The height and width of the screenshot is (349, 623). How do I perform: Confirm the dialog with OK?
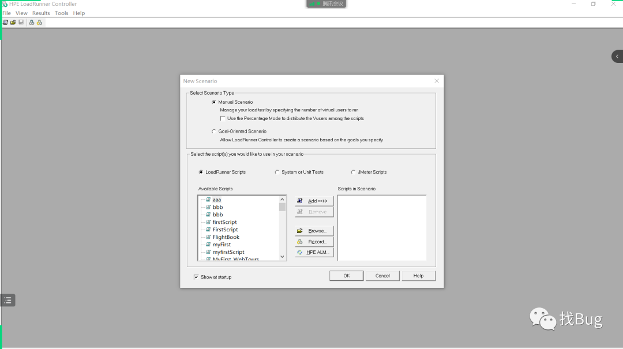pyautogui.click(x=347, y=276)
